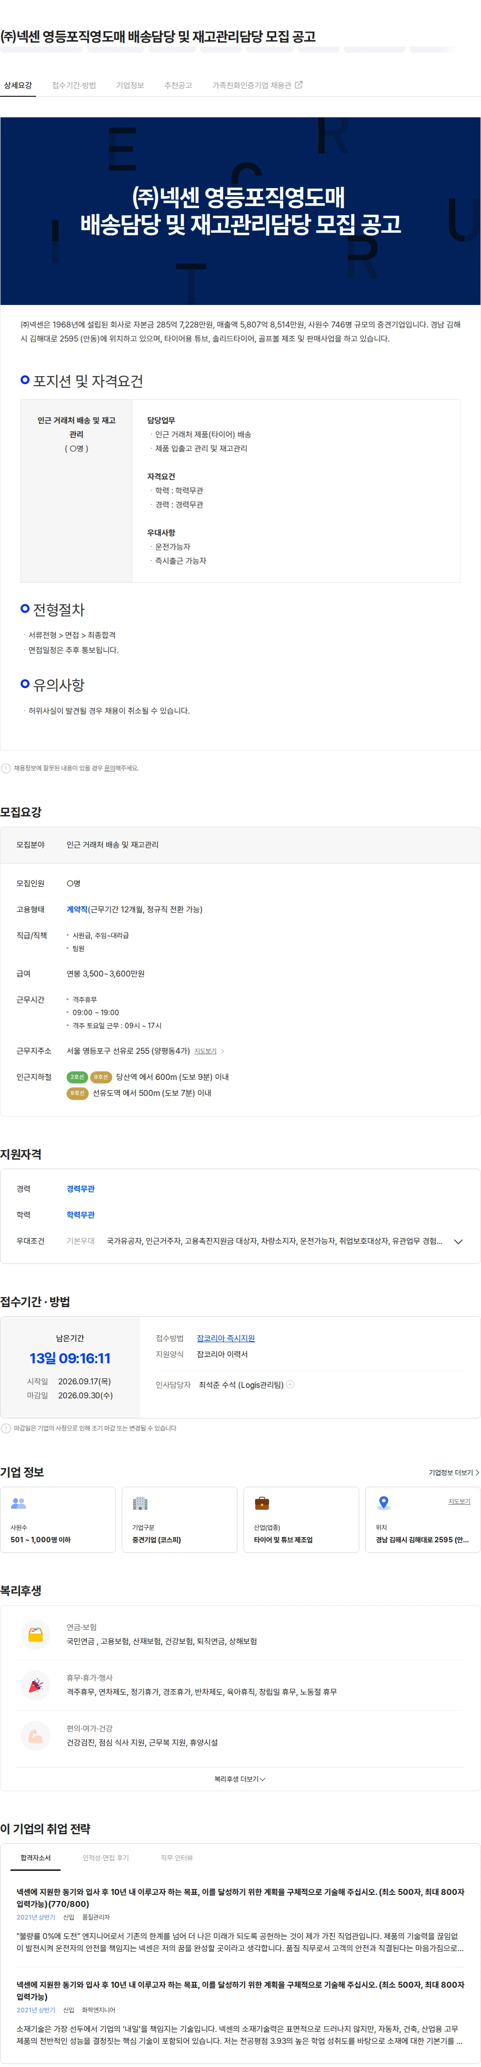Image resolution: width=481 pixels, height=2067 pixels.
Task: Click the external link icon beside 가족친화인증기업 채용관
Action: point(299,84)
